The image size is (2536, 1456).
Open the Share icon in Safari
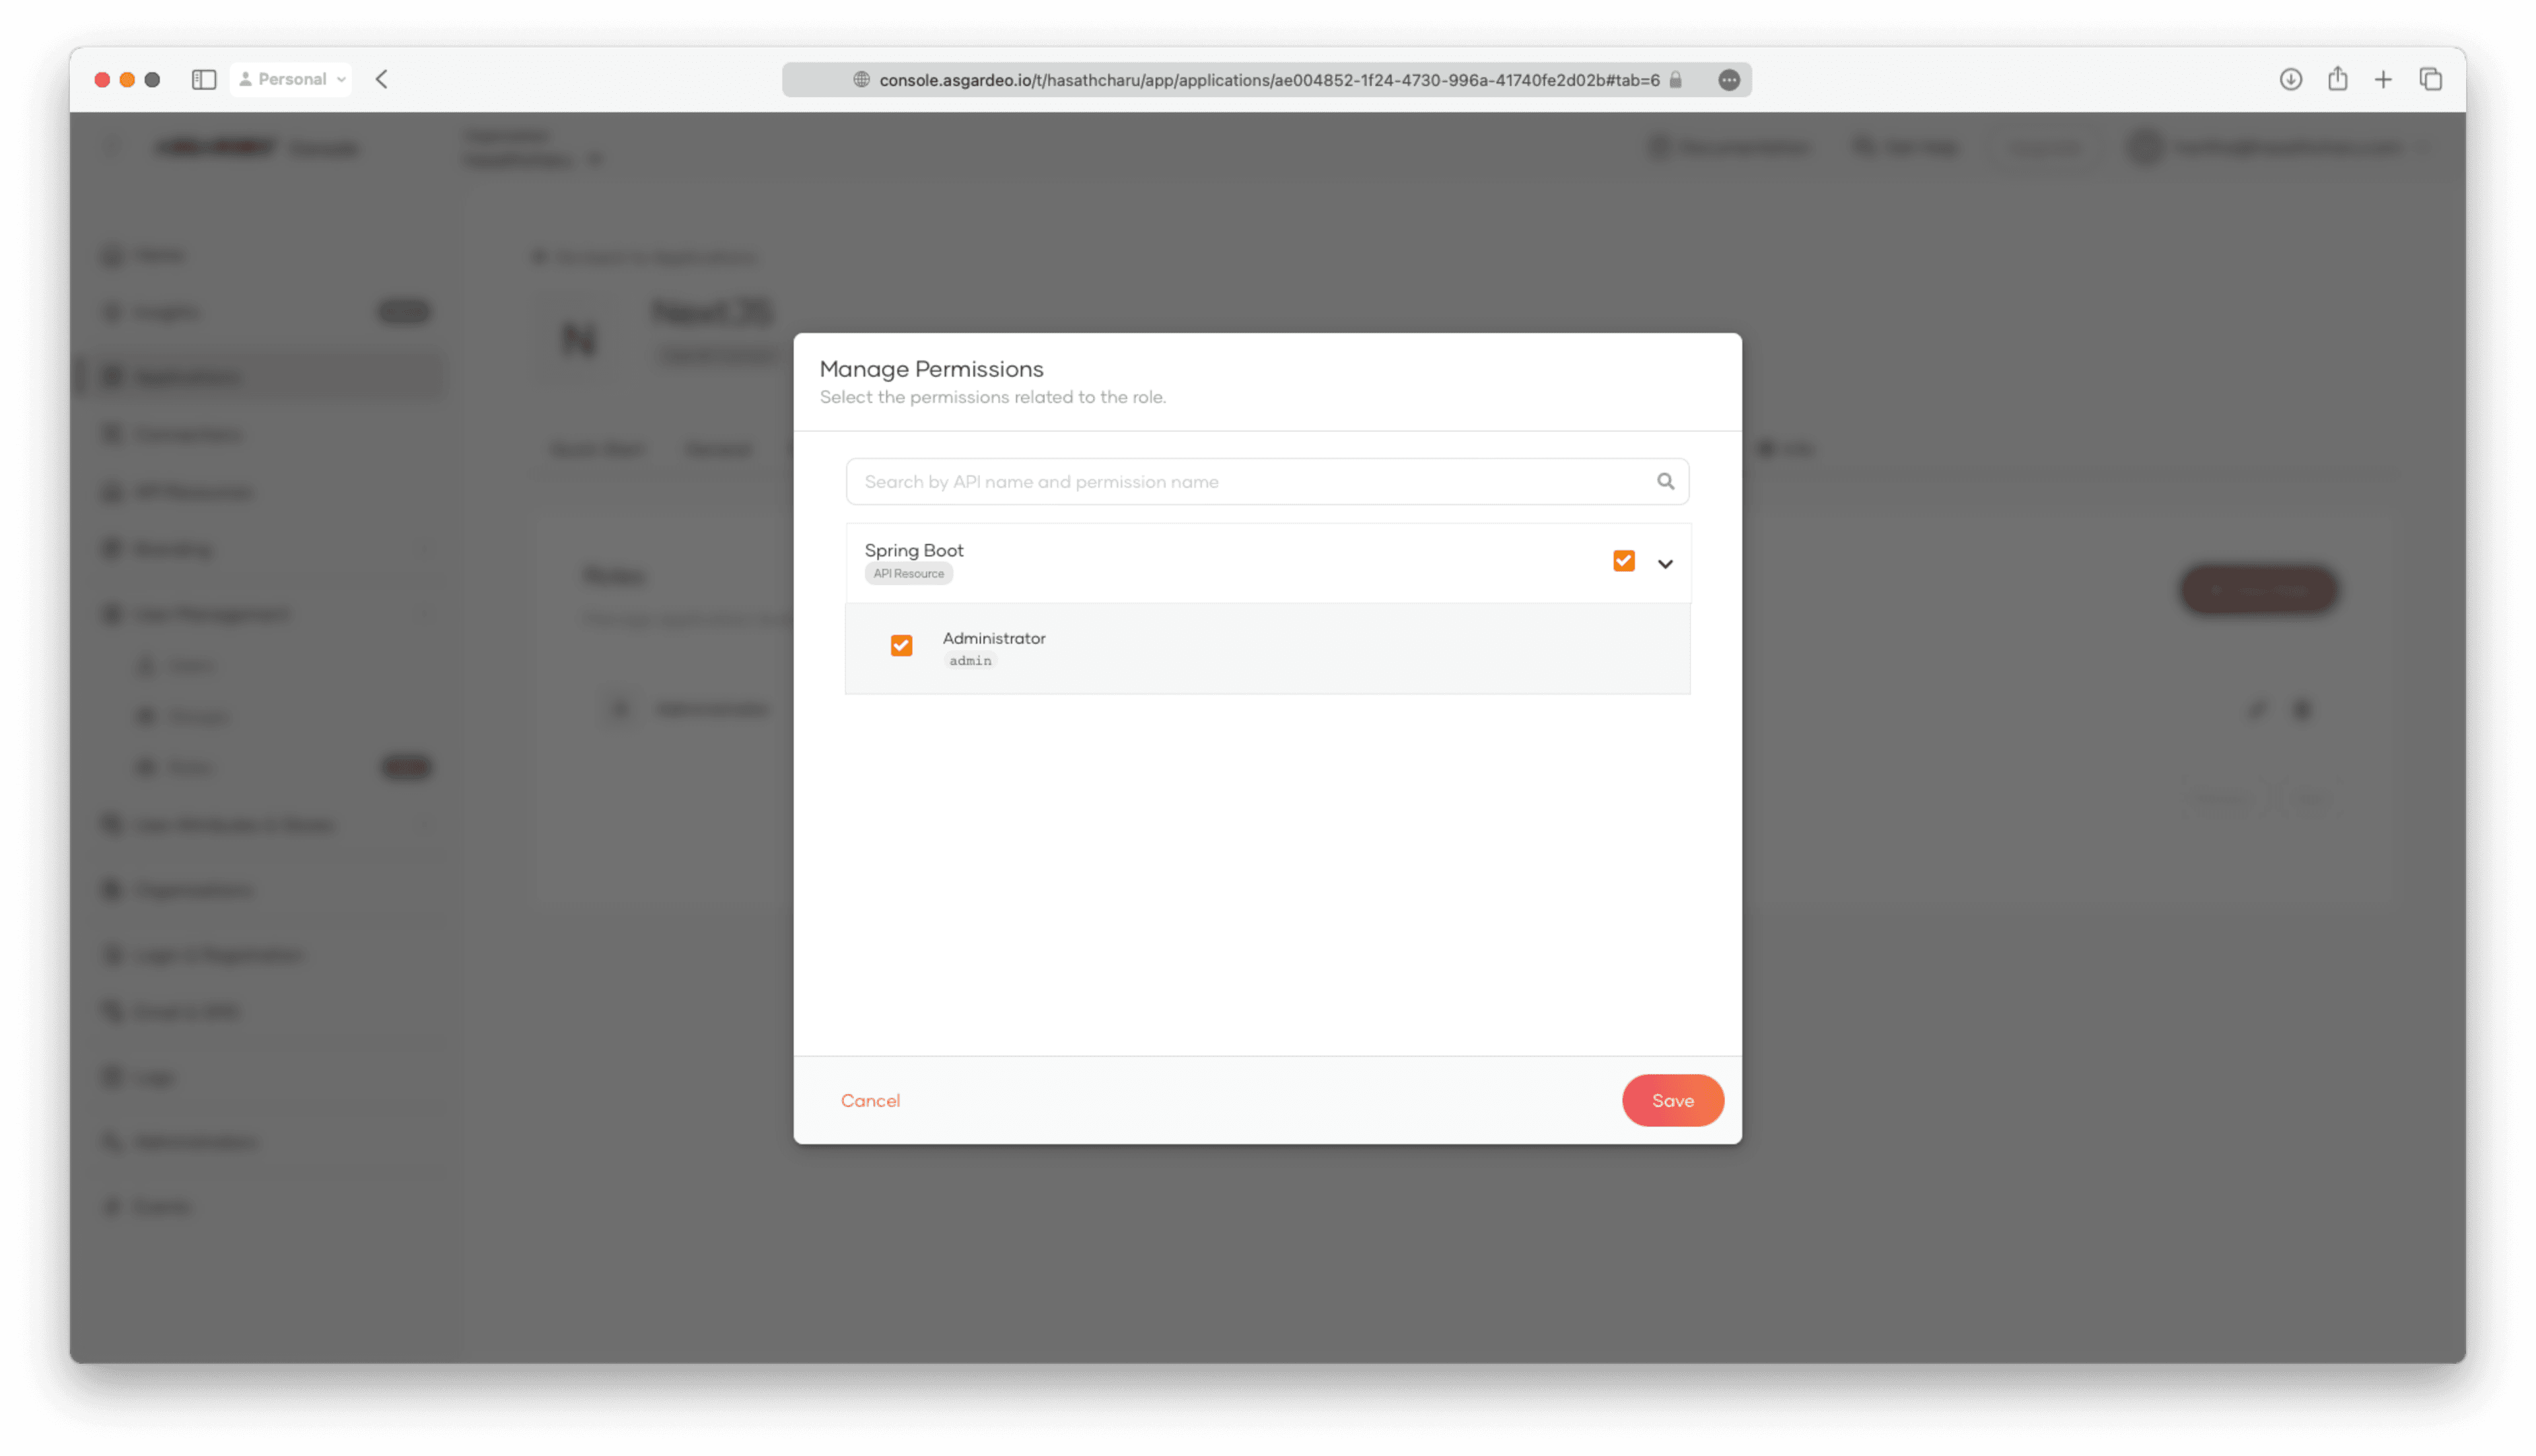(x=2337, y=78)
